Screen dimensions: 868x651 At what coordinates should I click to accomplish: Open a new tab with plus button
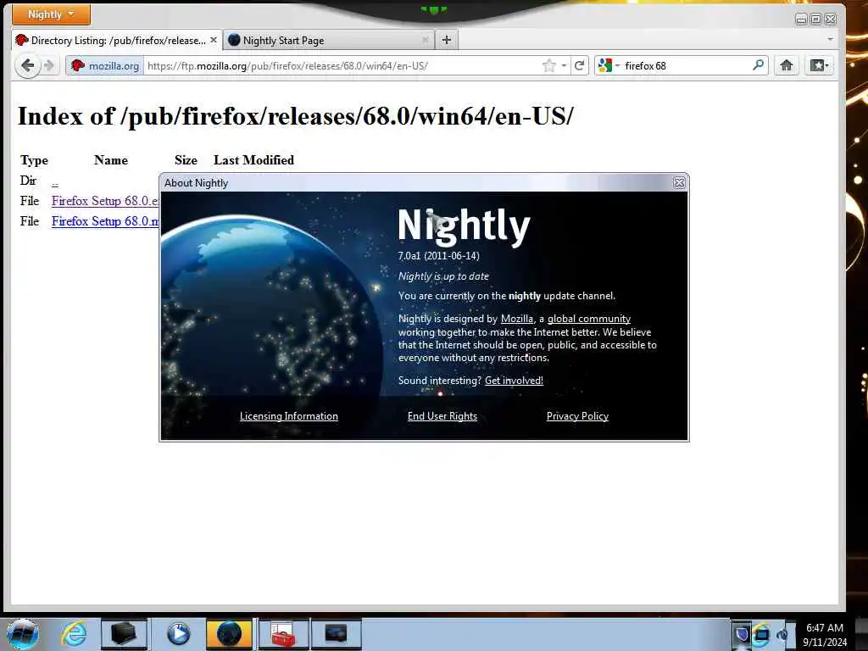(447, 40)
